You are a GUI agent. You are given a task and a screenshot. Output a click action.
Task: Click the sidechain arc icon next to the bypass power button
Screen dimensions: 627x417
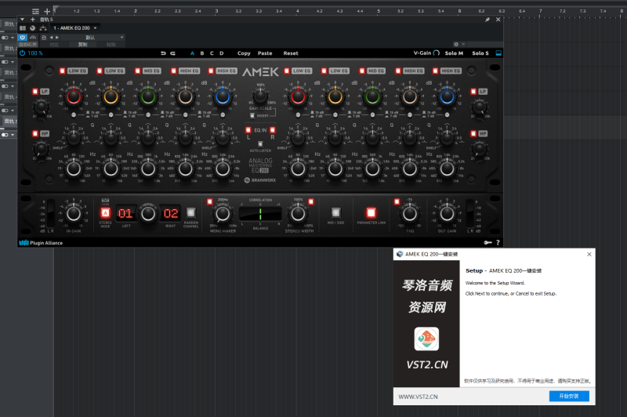click(x=33, y=37)
